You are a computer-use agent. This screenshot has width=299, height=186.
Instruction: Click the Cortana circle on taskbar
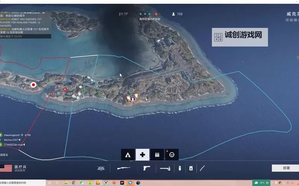(x=50, y=183)
